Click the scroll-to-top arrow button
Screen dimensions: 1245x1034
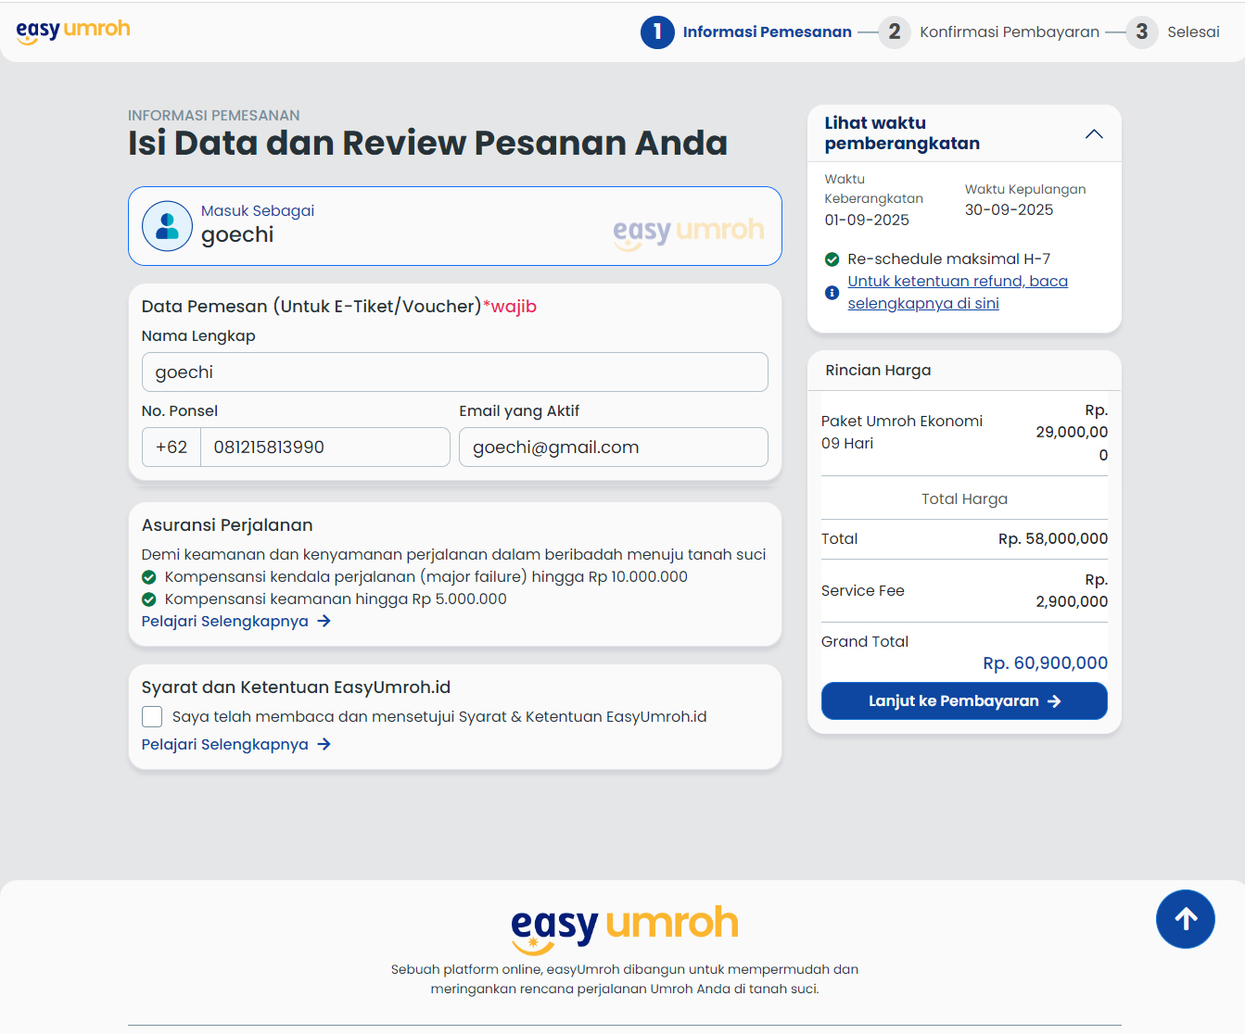pos(1185,919)
